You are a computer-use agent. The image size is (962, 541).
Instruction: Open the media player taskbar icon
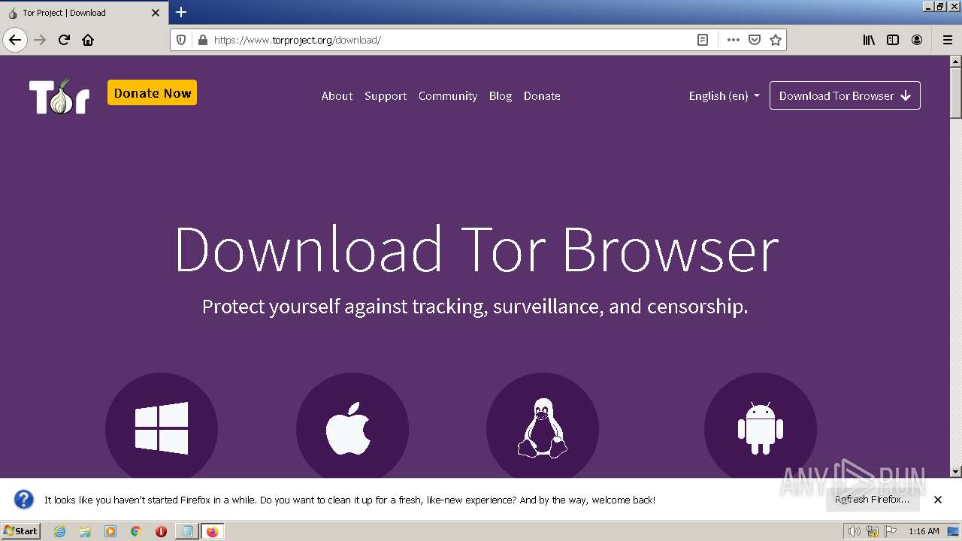click(110, 531)
